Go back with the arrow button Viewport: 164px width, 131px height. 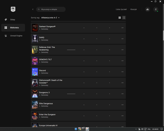point(33,9)
